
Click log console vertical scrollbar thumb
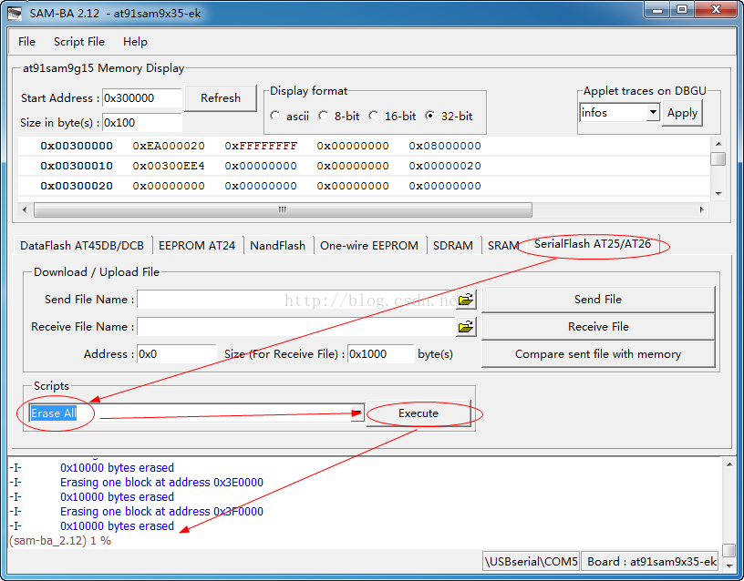pos(729,550)
